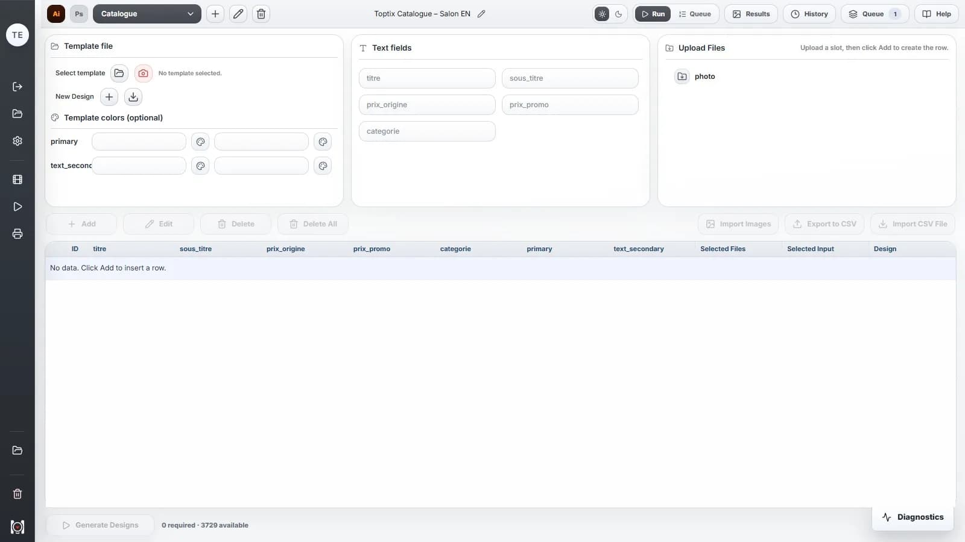Open the Results tab
965x542 pixels.
click(751, 14)
